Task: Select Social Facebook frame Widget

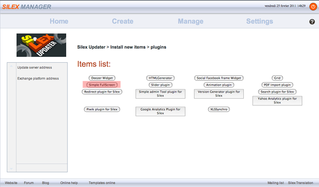Action: [219, 78]
